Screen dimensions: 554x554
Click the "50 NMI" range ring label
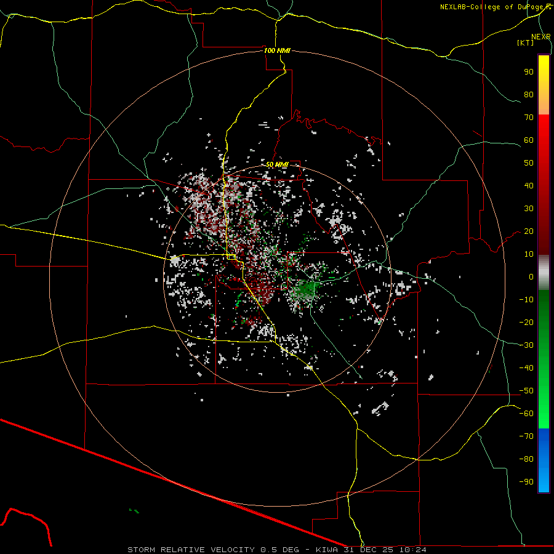(277, 164)
